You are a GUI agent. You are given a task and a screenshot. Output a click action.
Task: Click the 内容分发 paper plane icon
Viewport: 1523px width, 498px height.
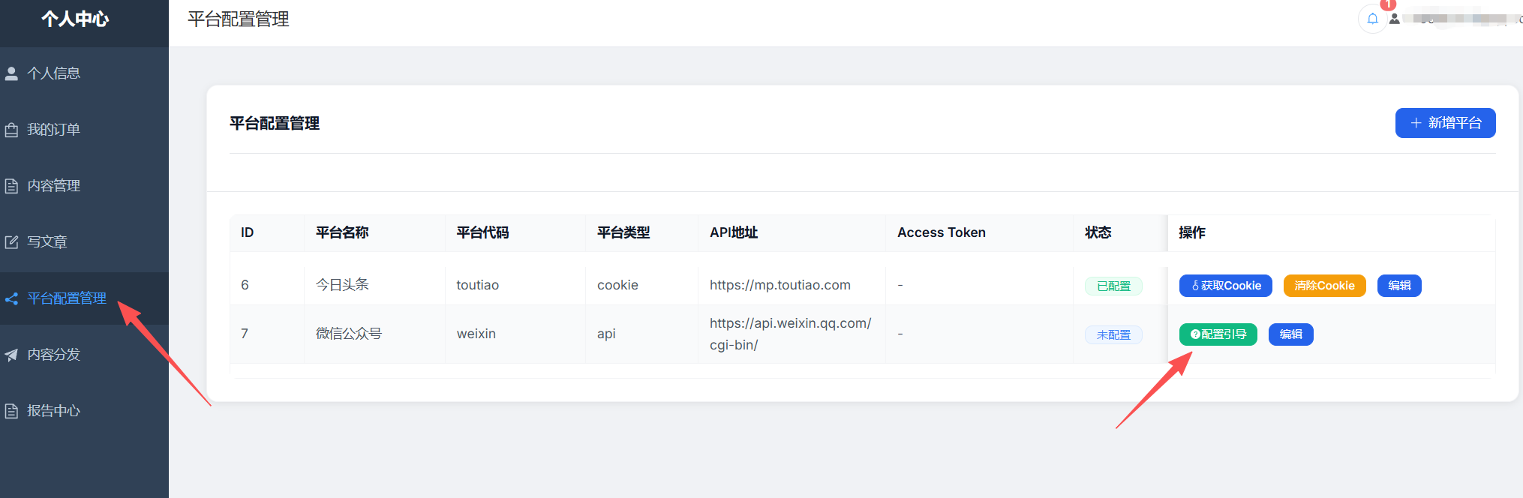[x=11, y=355]
